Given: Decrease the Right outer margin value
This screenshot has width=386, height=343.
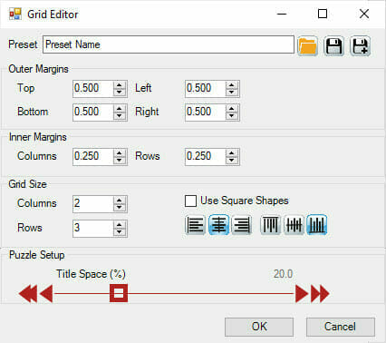Looking at the screenshot, I should coord(232,116).
